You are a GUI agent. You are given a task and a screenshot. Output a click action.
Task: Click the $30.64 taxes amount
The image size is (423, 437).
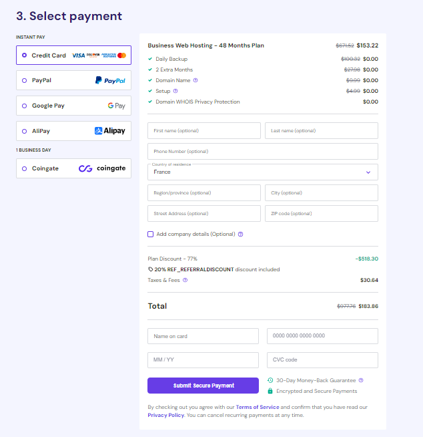pyautogui.click(x=369, y=280)
